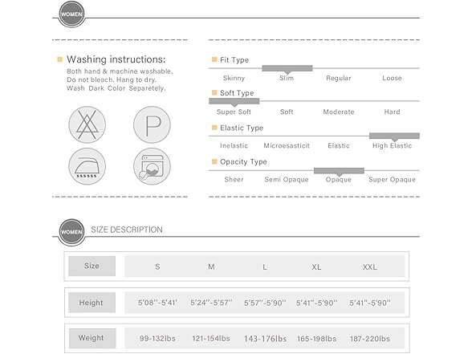This screenshot has height=354, width=472.
Task: Click the 5'24''-5'57'' height value
Action: click(x=211, y=303)
